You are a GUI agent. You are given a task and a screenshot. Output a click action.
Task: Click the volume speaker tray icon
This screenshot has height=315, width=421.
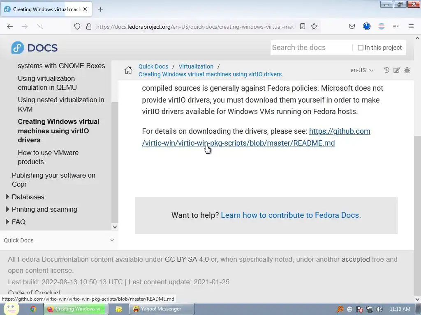point(379,309)
